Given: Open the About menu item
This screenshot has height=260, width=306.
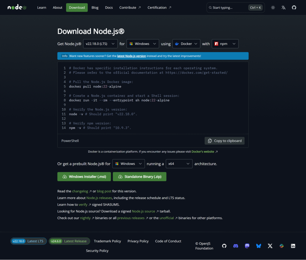Looking at the screenshot, I should (57, 7).
